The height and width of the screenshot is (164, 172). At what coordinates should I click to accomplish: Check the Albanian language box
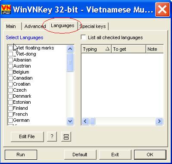click(x=10, y=60)
